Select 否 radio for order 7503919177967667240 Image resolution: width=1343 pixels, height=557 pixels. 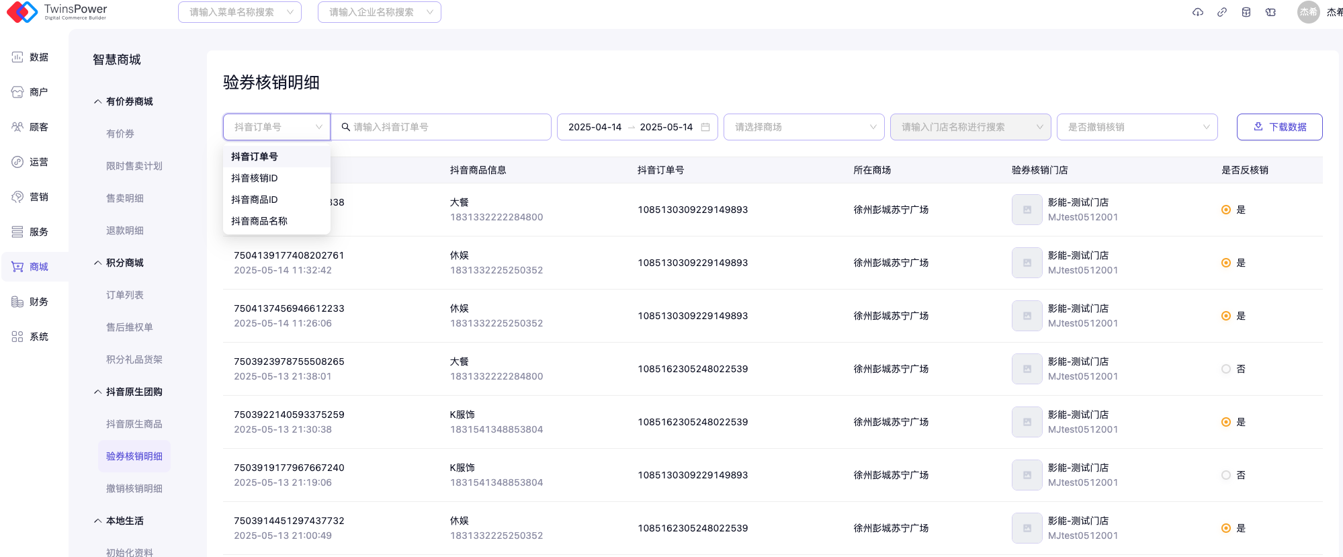click(x=1226, y=475)
